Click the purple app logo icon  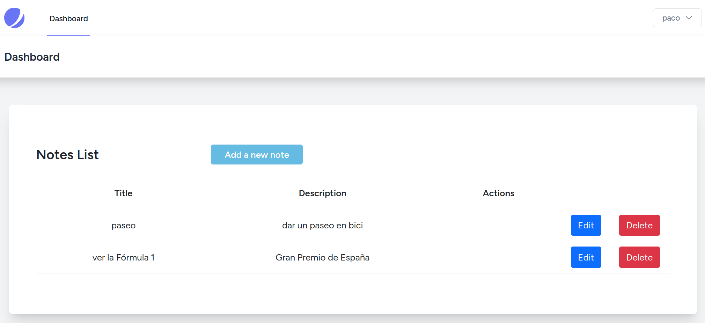click(14, 18)
